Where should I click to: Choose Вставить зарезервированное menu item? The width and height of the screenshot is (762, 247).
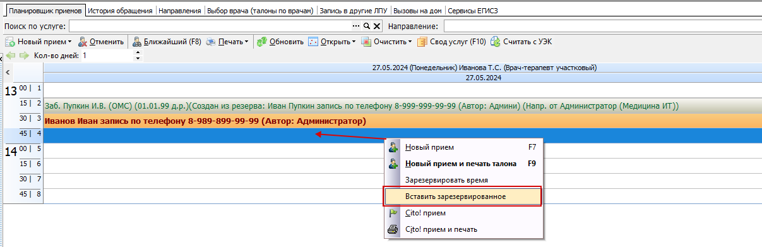click(x=463, y=196)
